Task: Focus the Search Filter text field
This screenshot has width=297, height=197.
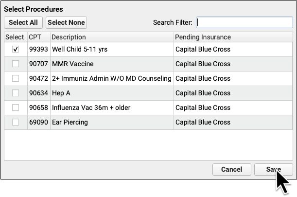Action: pos(244,22)
